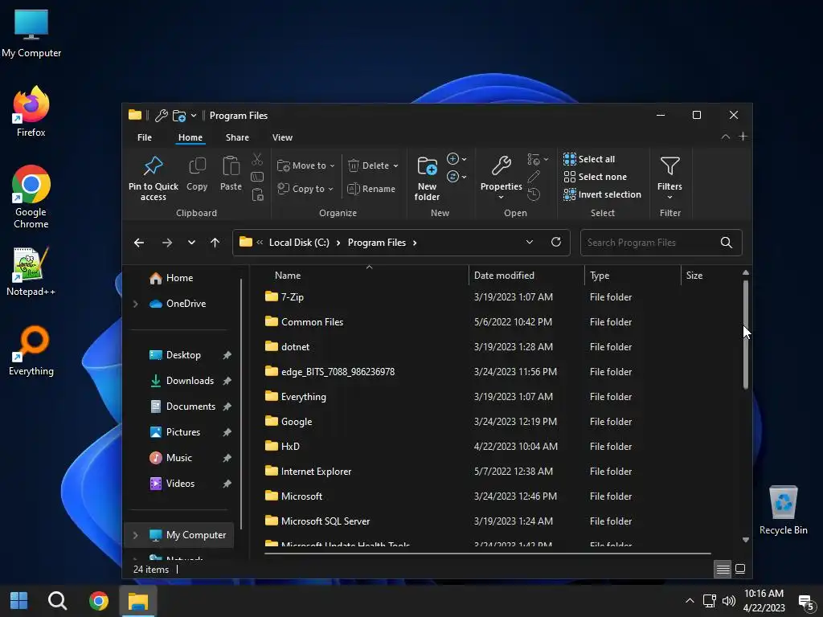
Task: Collapse the ribbon with the chevron
Action: pos(726,137)
